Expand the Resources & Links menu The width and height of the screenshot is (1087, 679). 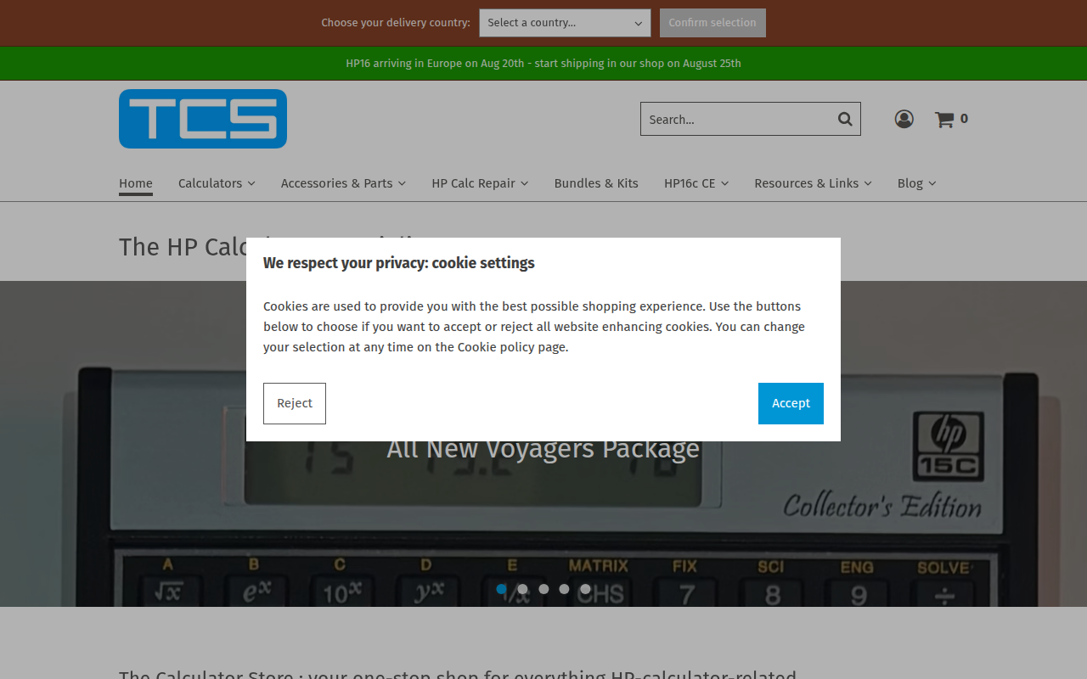pyautogui.click(x=813, y=183)
